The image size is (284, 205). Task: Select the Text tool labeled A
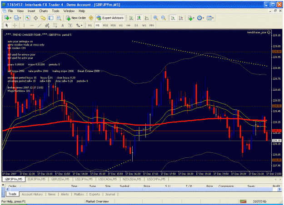pos(63,25)
